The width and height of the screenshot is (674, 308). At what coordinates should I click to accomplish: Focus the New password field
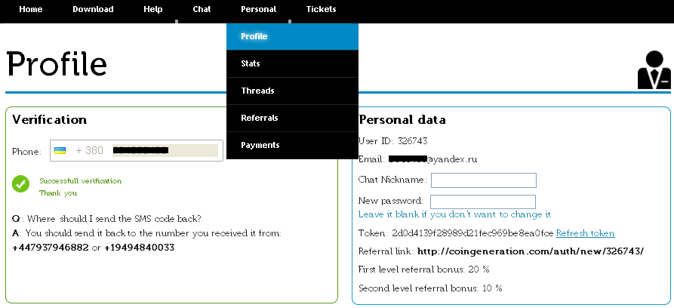coord(483,202)
